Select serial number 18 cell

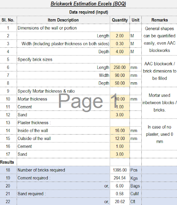click(x=8, y=170)
